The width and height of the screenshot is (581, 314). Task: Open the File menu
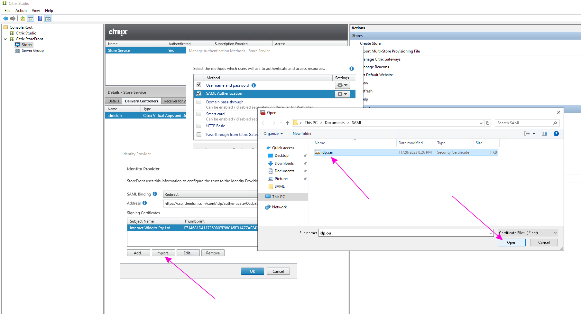click(x=7, y=11)
